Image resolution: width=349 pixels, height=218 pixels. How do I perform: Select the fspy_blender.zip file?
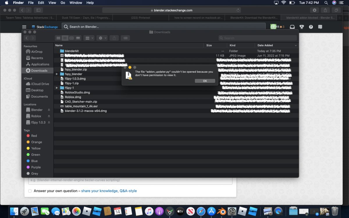point(76,69)
